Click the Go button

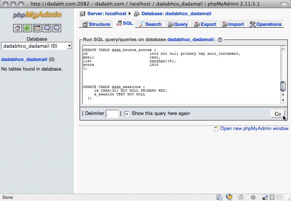[x=278, y=114]
